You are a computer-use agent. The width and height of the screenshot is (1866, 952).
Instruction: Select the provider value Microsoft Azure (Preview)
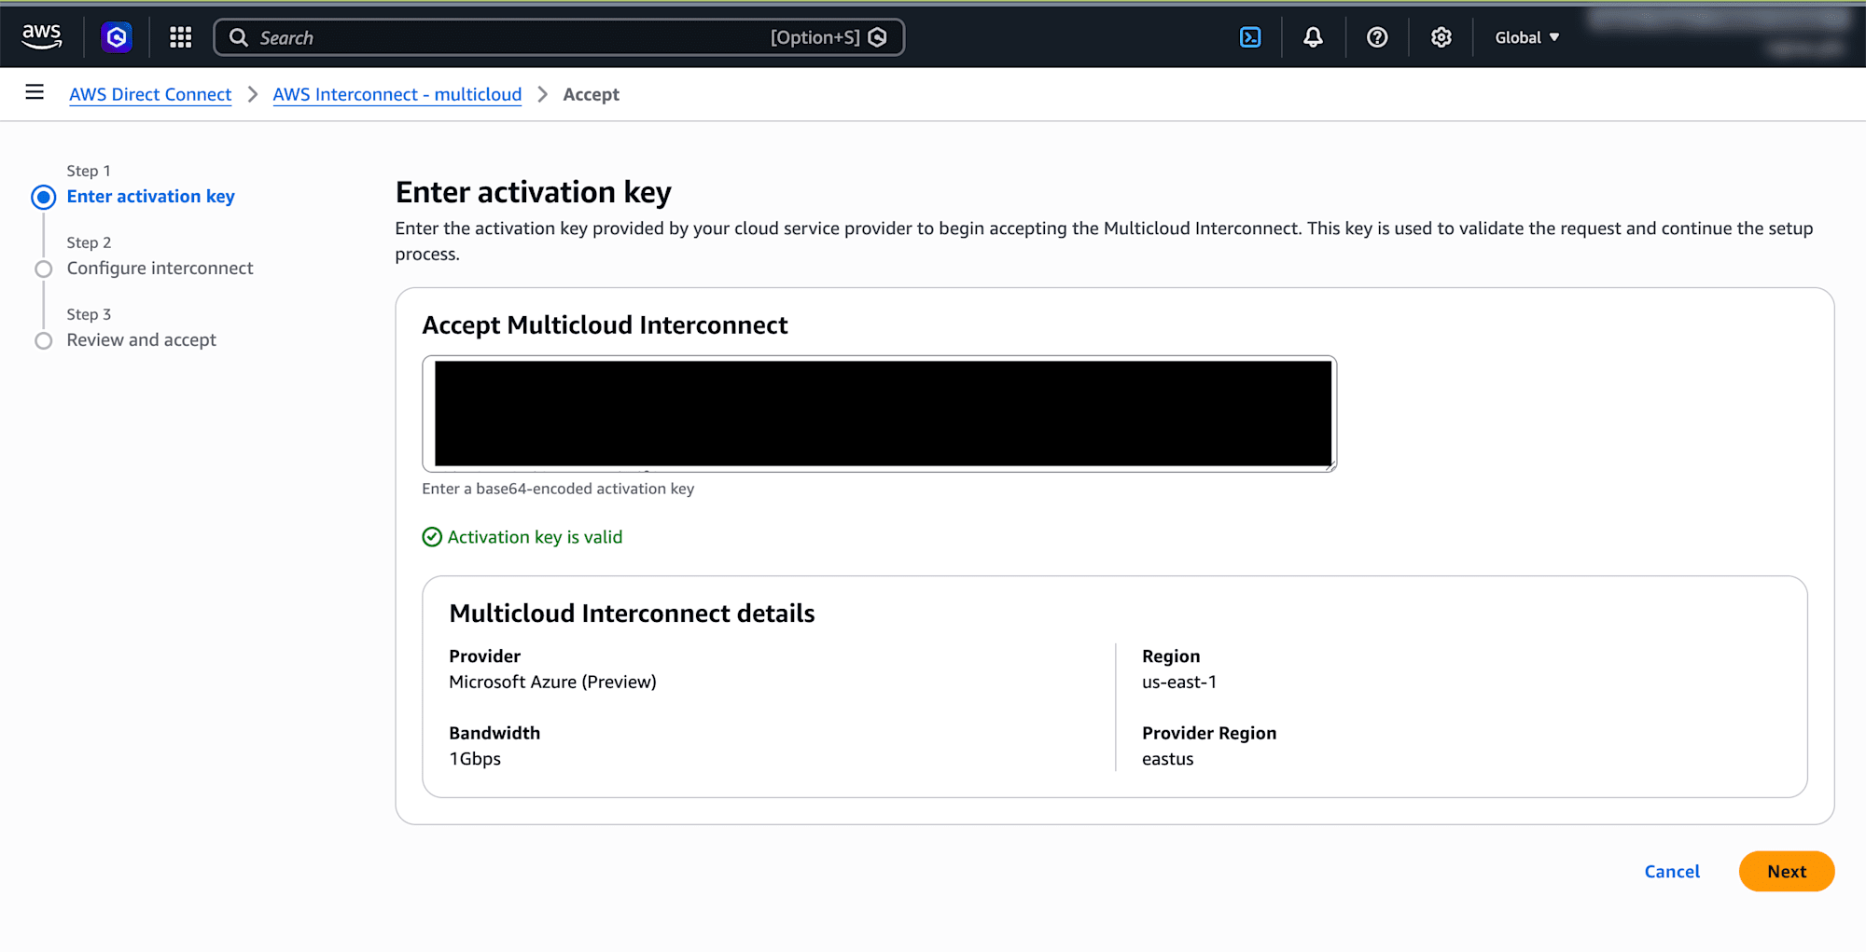[x=553, y=682]
